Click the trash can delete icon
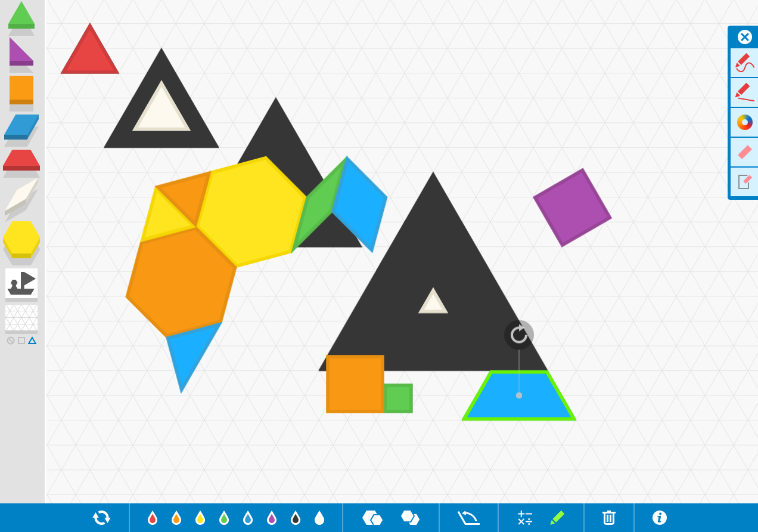The width and height of the screenshot is (758, 532). [608, 518]
